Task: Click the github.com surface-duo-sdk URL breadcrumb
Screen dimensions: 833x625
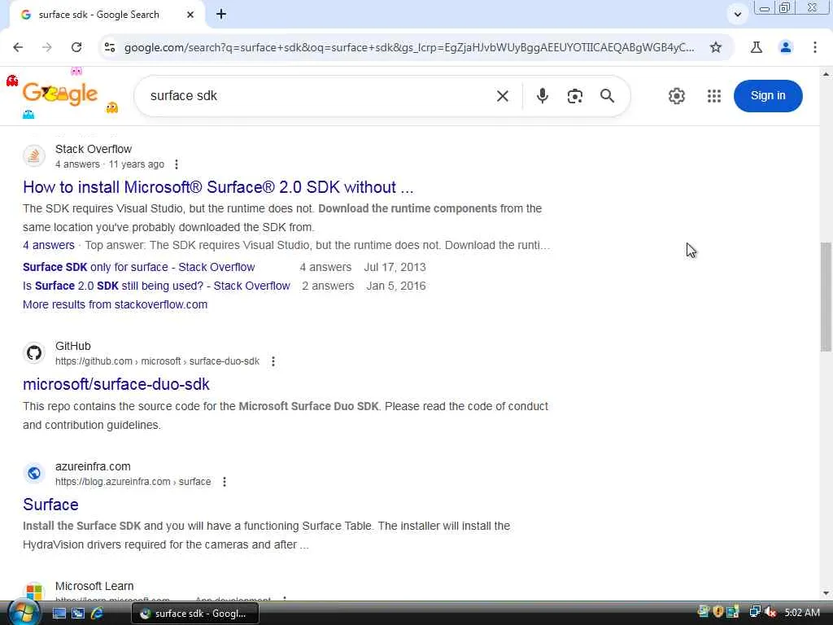Action: coord(157,361)
